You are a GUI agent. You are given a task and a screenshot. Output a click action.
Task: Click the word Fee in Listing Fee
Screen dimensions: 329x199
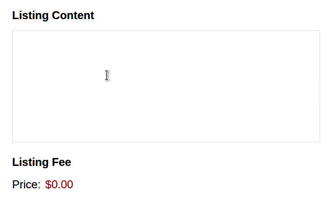click(62, 162)
